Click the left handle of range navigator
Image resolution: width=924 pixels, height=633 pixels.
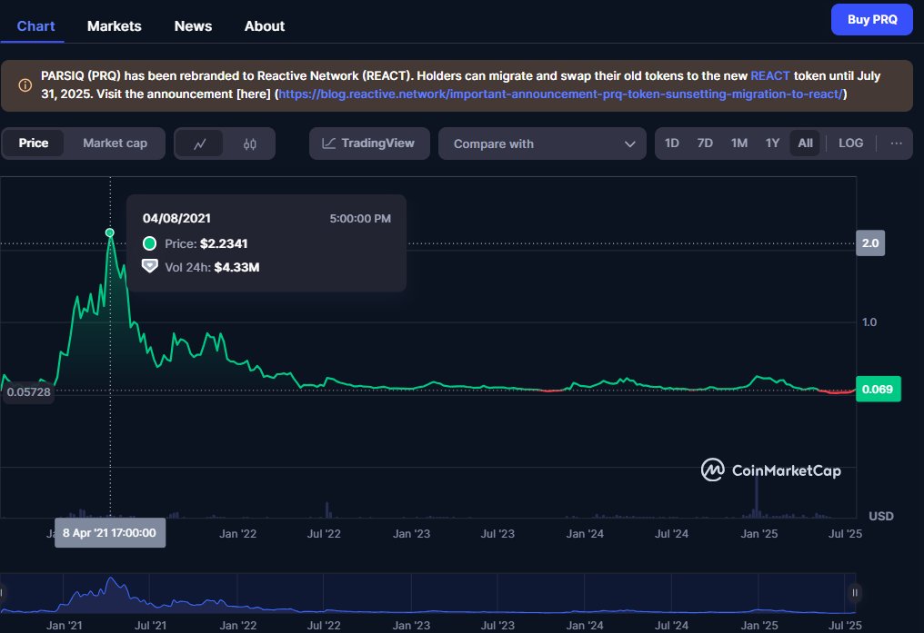click(x=2, y=593)
